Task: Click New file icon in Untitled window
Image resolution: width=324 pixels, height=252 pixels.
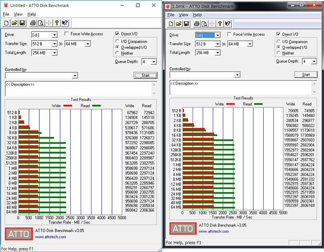Action: click(x=6, y=23)
